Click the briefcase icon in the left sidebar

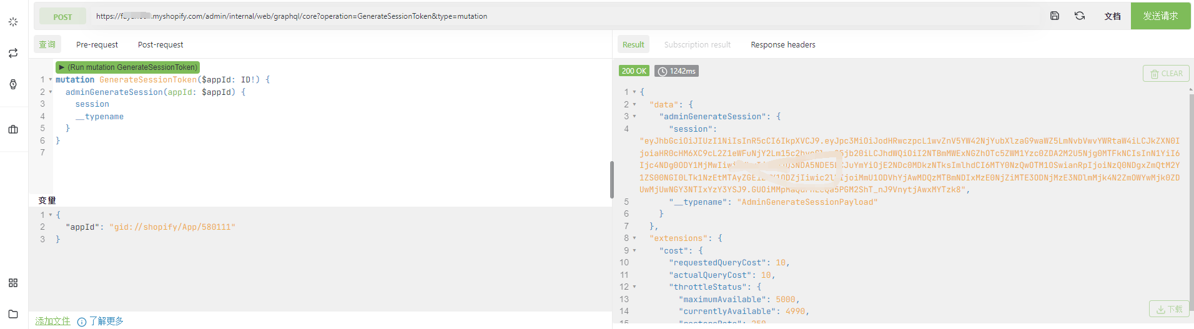tap(13, 129)
